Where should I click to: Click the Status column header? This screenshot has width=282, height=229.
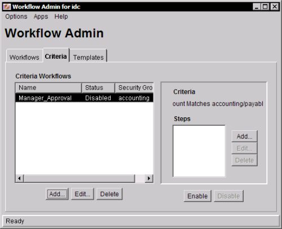(98, 88)
